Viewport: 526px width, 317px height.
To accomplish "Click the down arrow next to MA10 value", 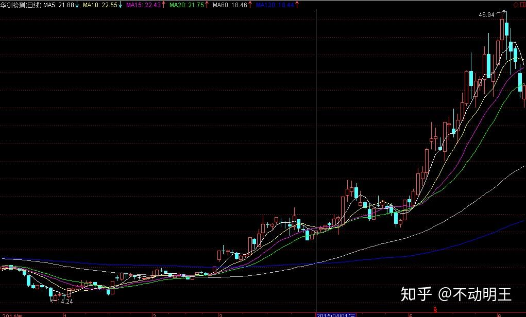I will pyautogui.click(x=120, y=5).
